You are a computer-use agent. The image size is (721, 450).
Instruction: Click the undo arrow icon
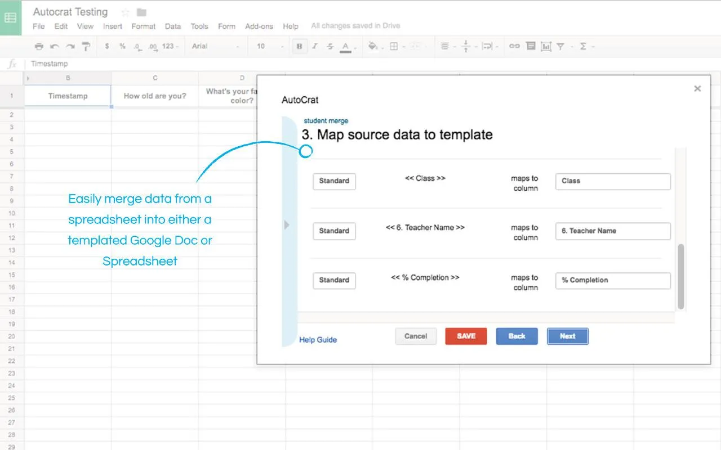pyautogui.click(x=54, y=46)
